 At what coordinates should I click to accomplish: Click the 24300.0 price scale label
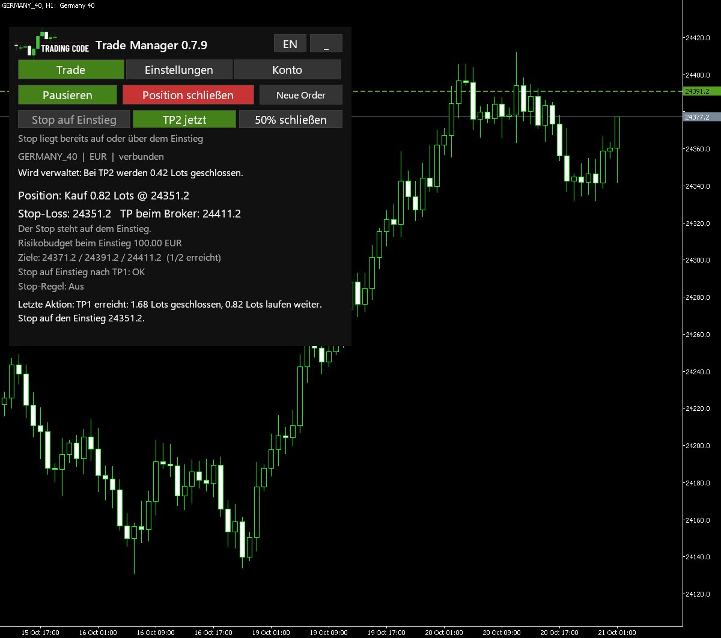697,260
